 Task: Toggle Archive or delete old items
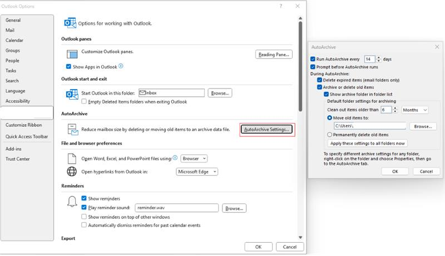pos(319,87)
